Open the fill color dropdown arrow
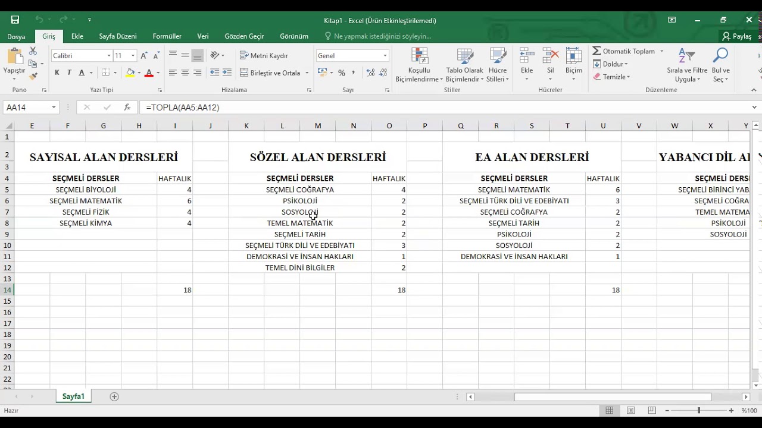The width and height of the screenshot is (762, 428). pyautogui.click(x=139, y=73)
